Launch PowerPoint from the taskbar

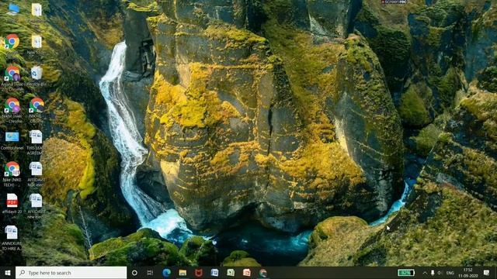coord(247,273)
